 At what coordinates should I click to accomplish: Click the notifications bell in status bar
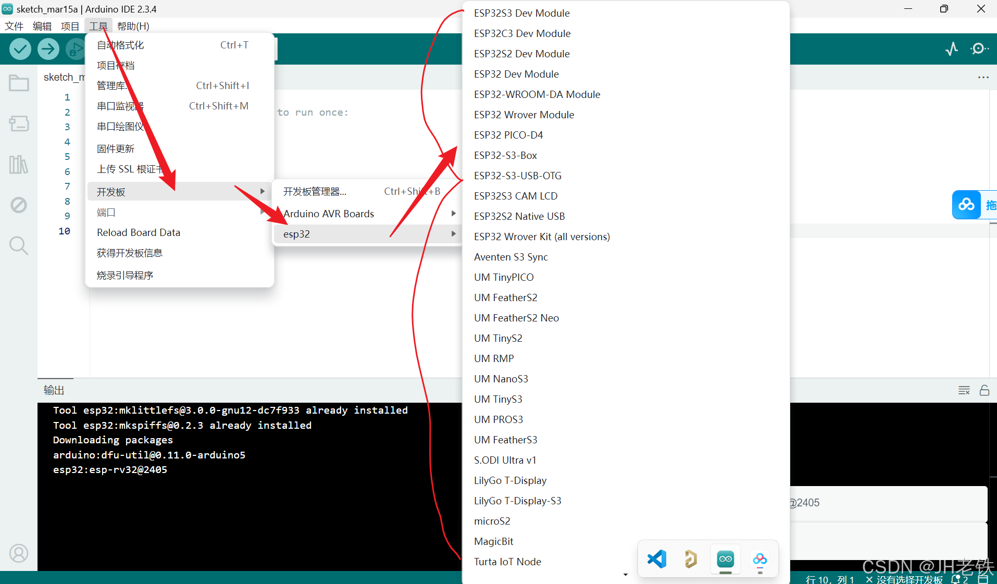(956, 579)
